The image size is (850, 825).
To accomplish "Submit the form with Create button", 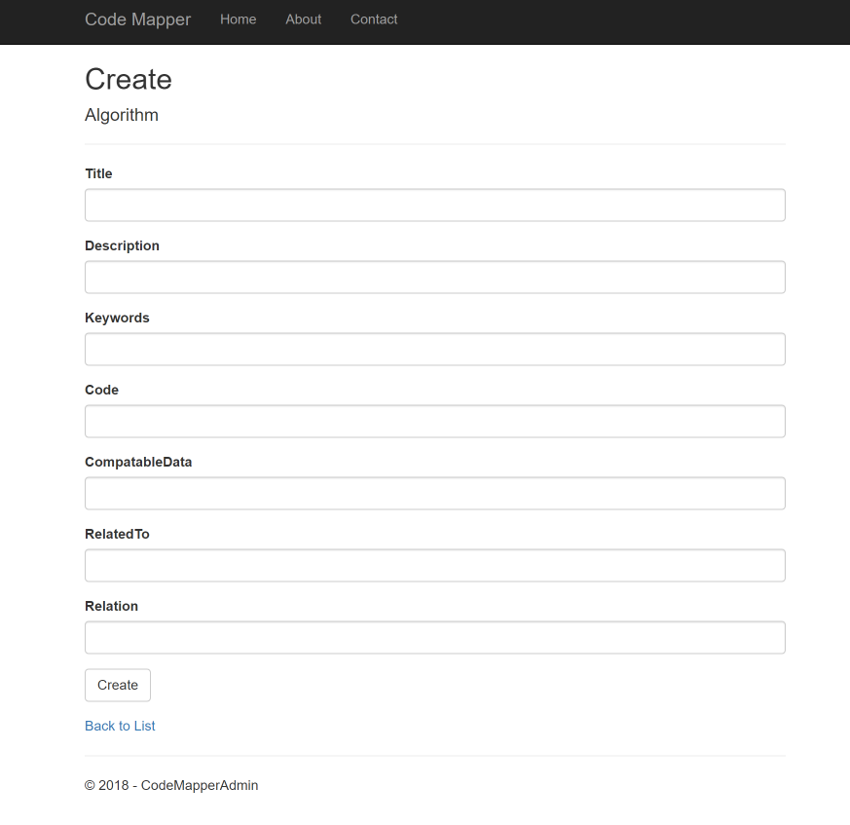I will tap(118, 685).
